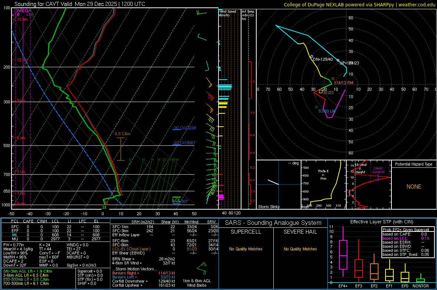Click the '-30 C=22234'' level label
437x290 pixels.
[x=184, y=128]
